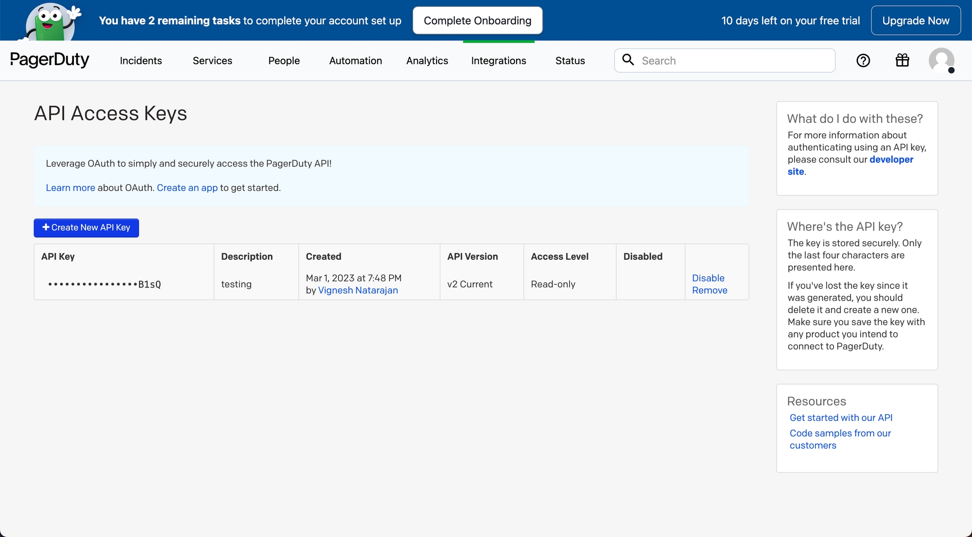Expand the Automation navigation menu

point(356,61)
